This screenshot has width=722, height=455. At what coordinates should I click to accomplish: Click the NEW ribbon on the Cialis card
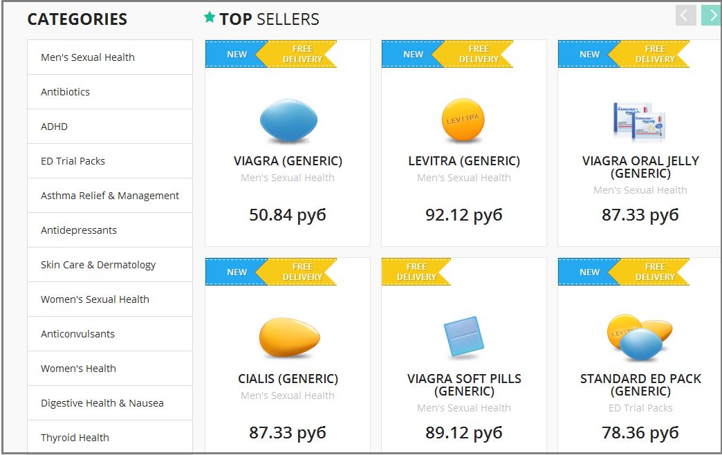tap(236, 272)
